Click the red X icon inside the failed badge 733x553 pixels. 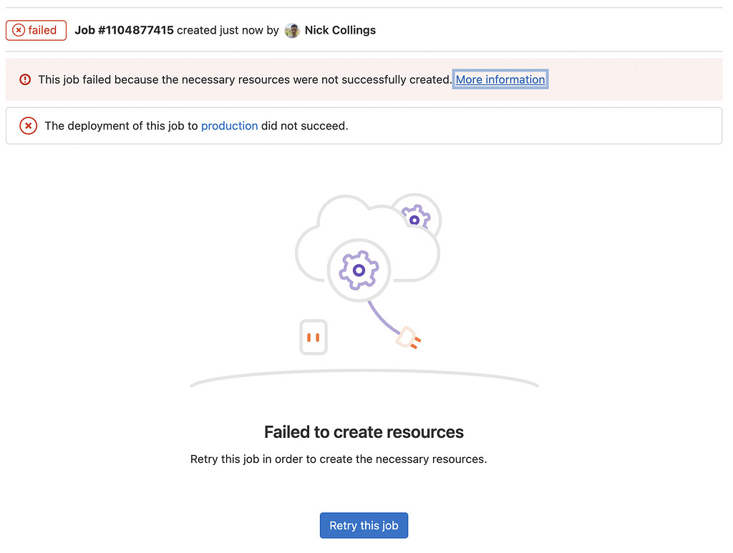pos(17,30)
